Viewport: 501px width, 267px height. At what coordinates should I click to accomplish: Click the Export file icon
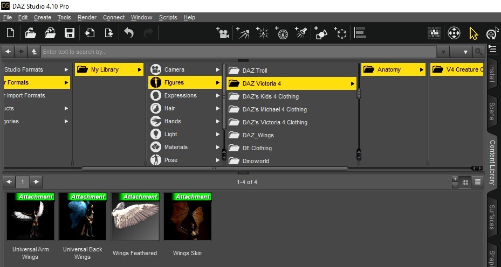pos(109,33)
